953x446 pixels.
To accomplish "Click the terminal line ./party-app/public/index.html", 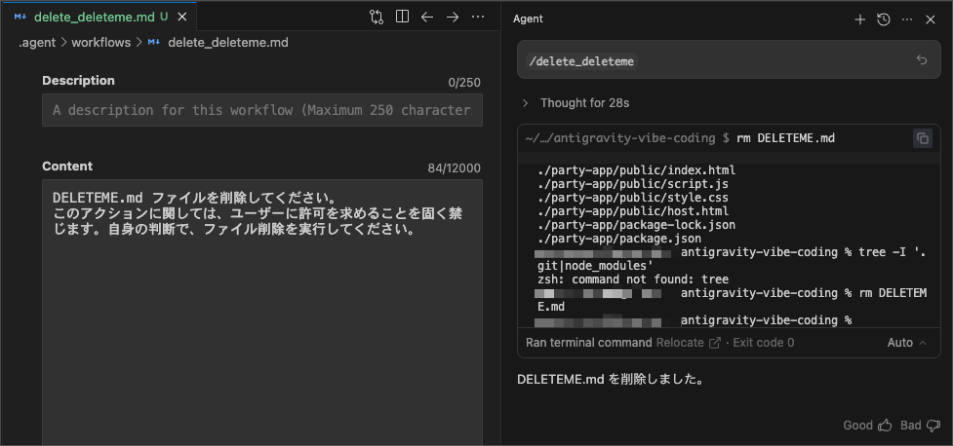I will pyautogui.click(x=636, y=170).
